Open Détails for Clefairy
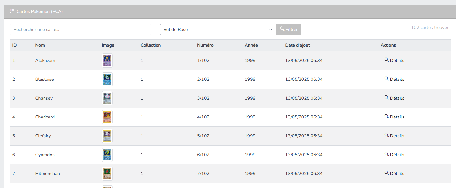This screenshot has height=188, width=456. point(394,136)
